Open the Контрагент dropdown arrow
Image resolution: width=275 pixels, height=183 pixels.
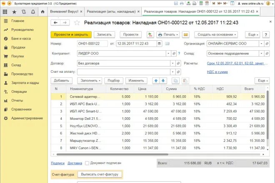[x=168, y=53]
